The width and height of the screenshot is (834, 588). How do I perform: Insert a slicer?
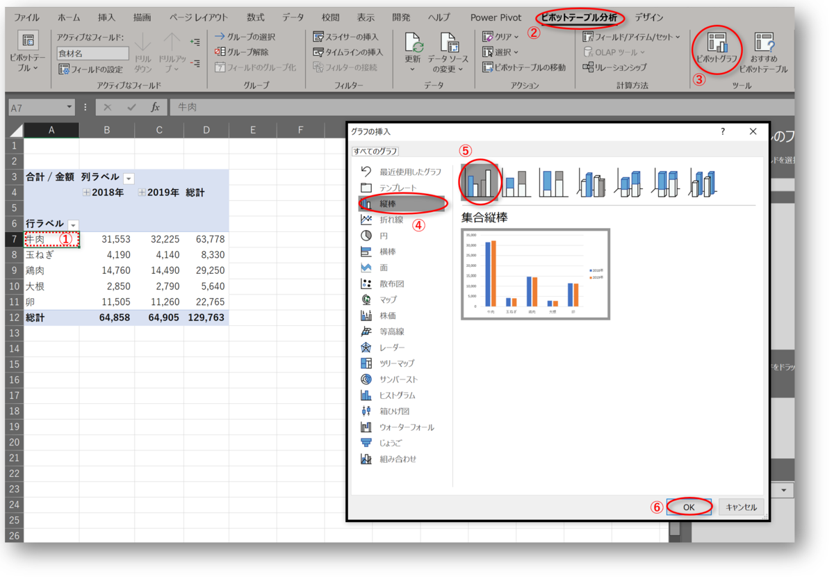point(346,37)
